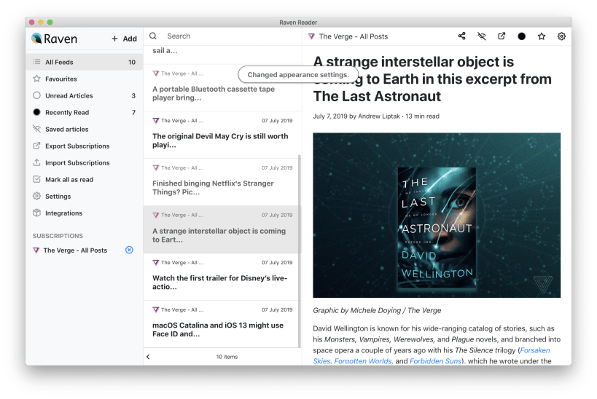
Task: Click the Unread Articles circle icon
Action: pyautogui.click(x=36, y=95)
